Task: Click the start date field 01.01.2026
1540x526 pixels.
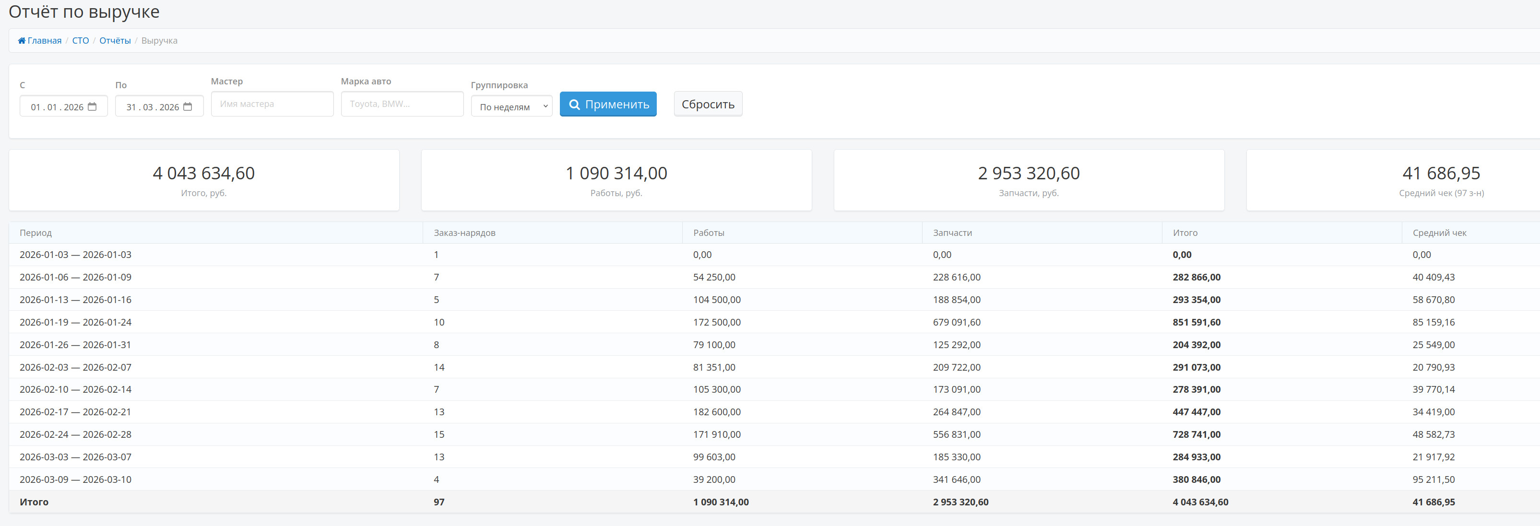Action: [x=57, y=107]
